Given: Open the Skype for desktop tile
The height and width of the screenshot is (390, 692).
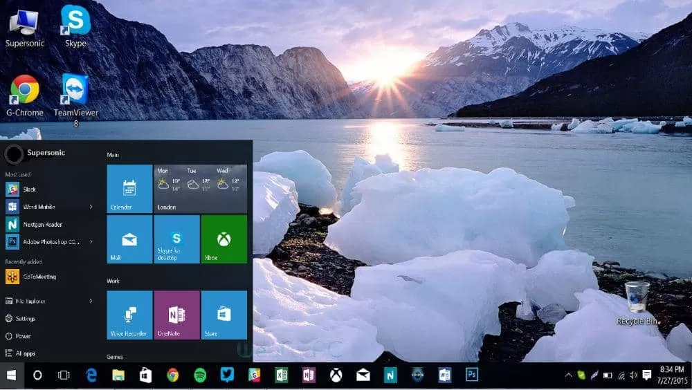Looking at the screenshot, I should tap(177, 239).
